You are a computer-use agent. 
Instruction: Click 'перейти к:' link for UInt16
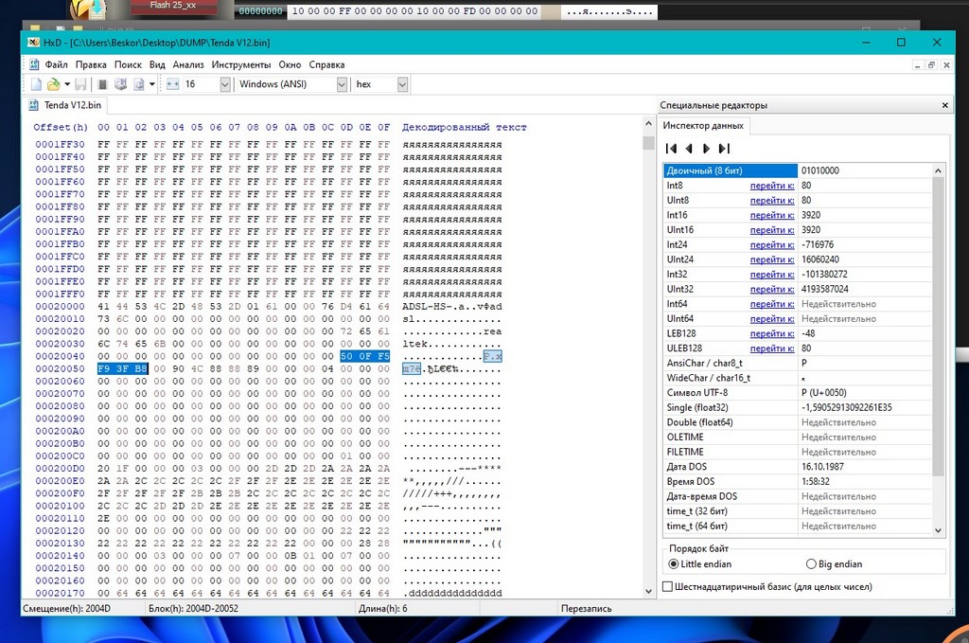(x=772, y=230)
